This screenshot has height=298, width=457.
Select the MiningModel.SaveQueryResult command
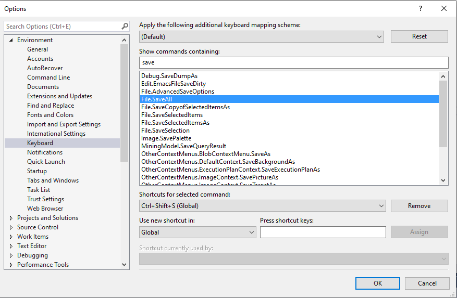183,146
